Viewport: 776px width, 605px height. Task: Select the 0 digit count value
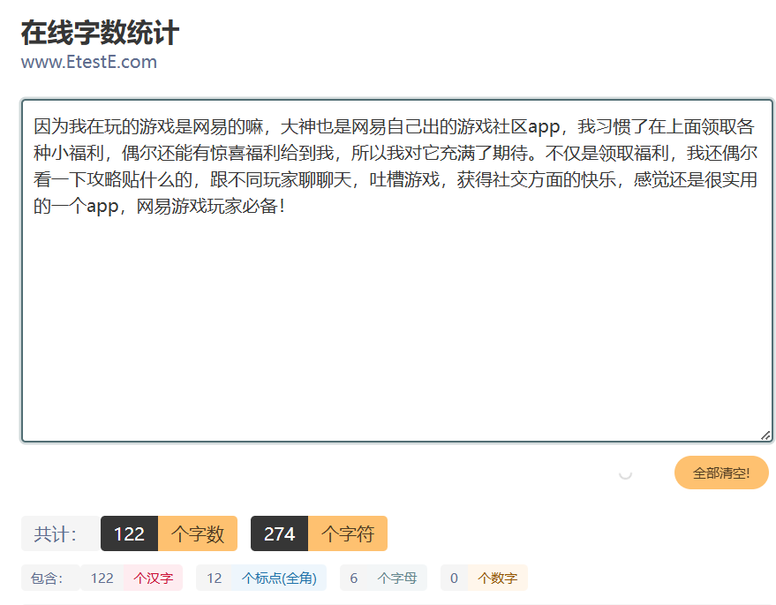(x=454, y=578)
